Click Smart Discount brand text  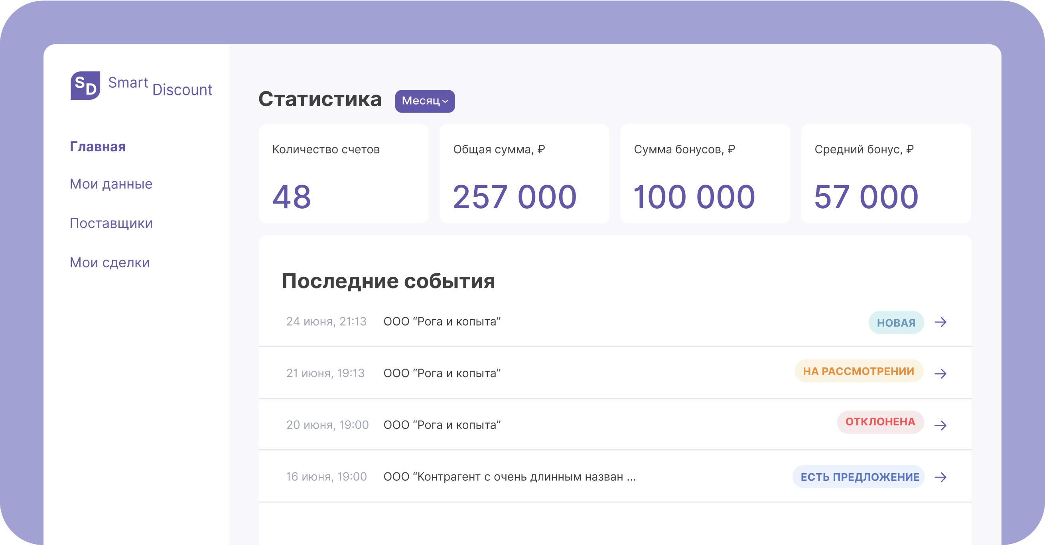pos(160,86)
